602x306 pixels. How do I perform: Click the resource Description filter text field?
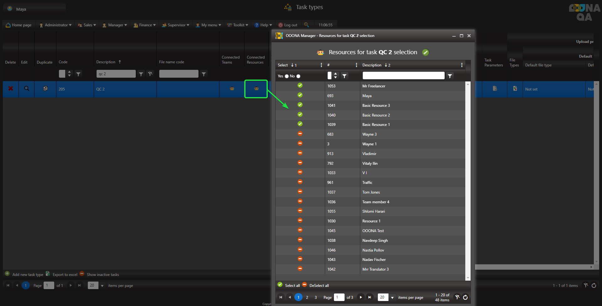[x=403, y=75]
